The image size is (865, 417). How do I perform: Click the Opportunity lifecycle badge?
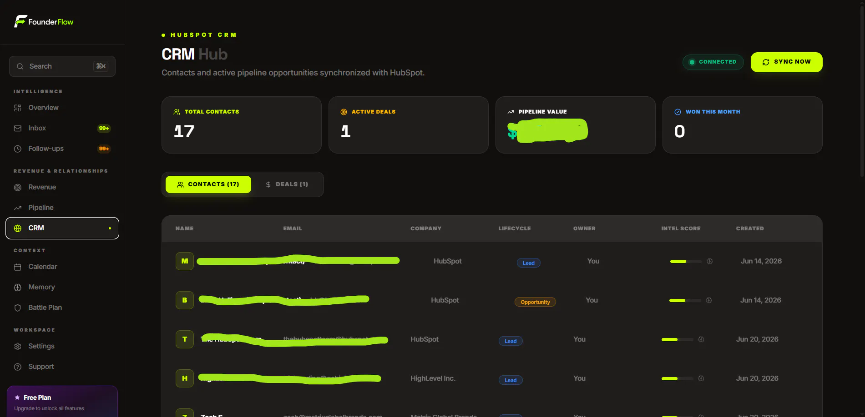(x=535, y=302)
